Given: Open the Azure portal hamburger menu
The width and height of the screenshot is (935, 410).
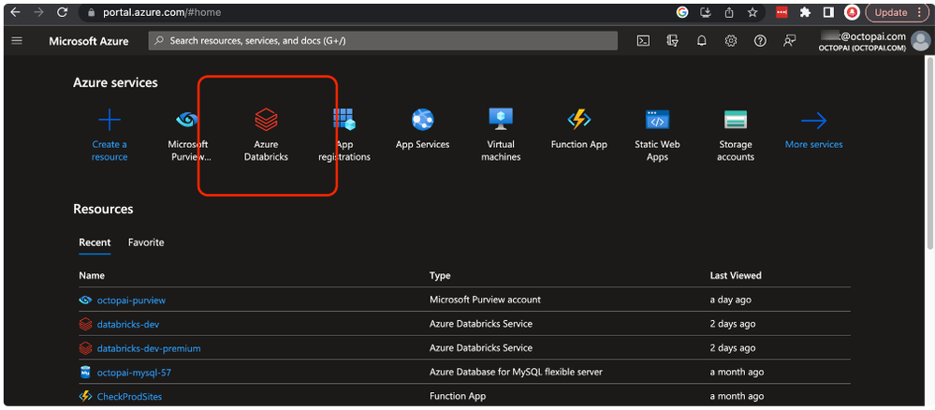Looking at the screenshot, I should pyautogui.click(x=17, y=41).
